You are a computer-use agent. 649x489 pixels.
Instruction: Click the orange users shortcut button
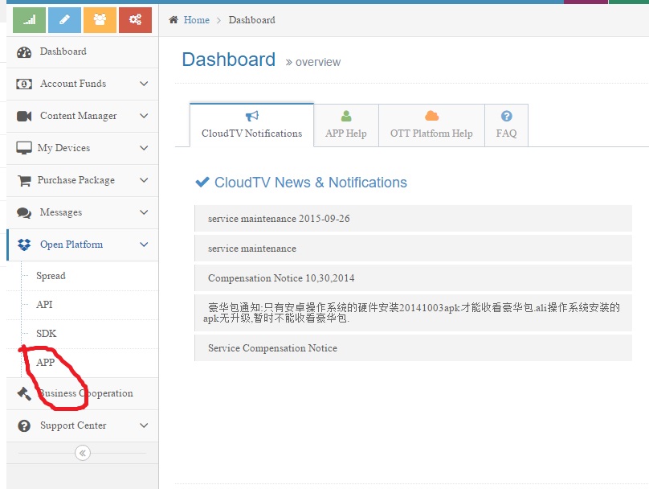pyautogui.click(x=100, y=19)
